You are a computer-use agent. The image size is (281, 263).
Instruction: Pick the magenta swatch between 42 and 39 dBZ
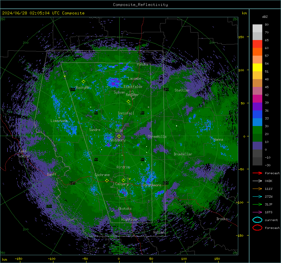click(x=257, y=99)
